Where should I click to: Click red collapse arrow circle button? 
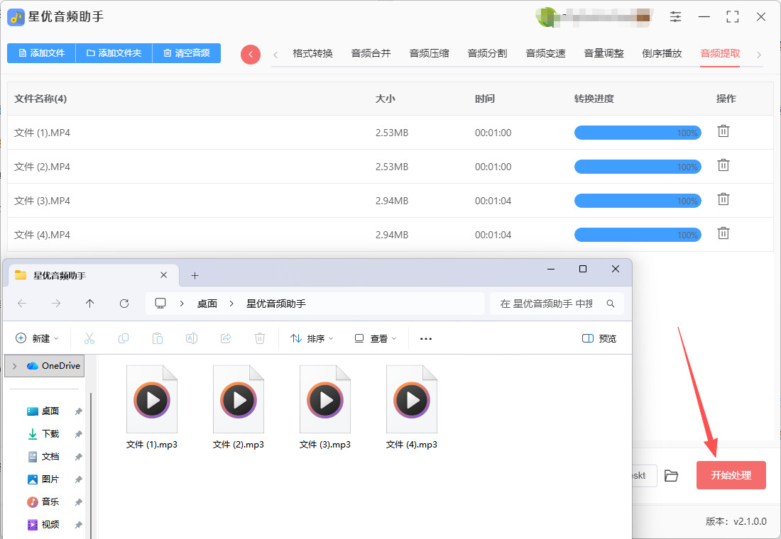click(x=251, y=55)
